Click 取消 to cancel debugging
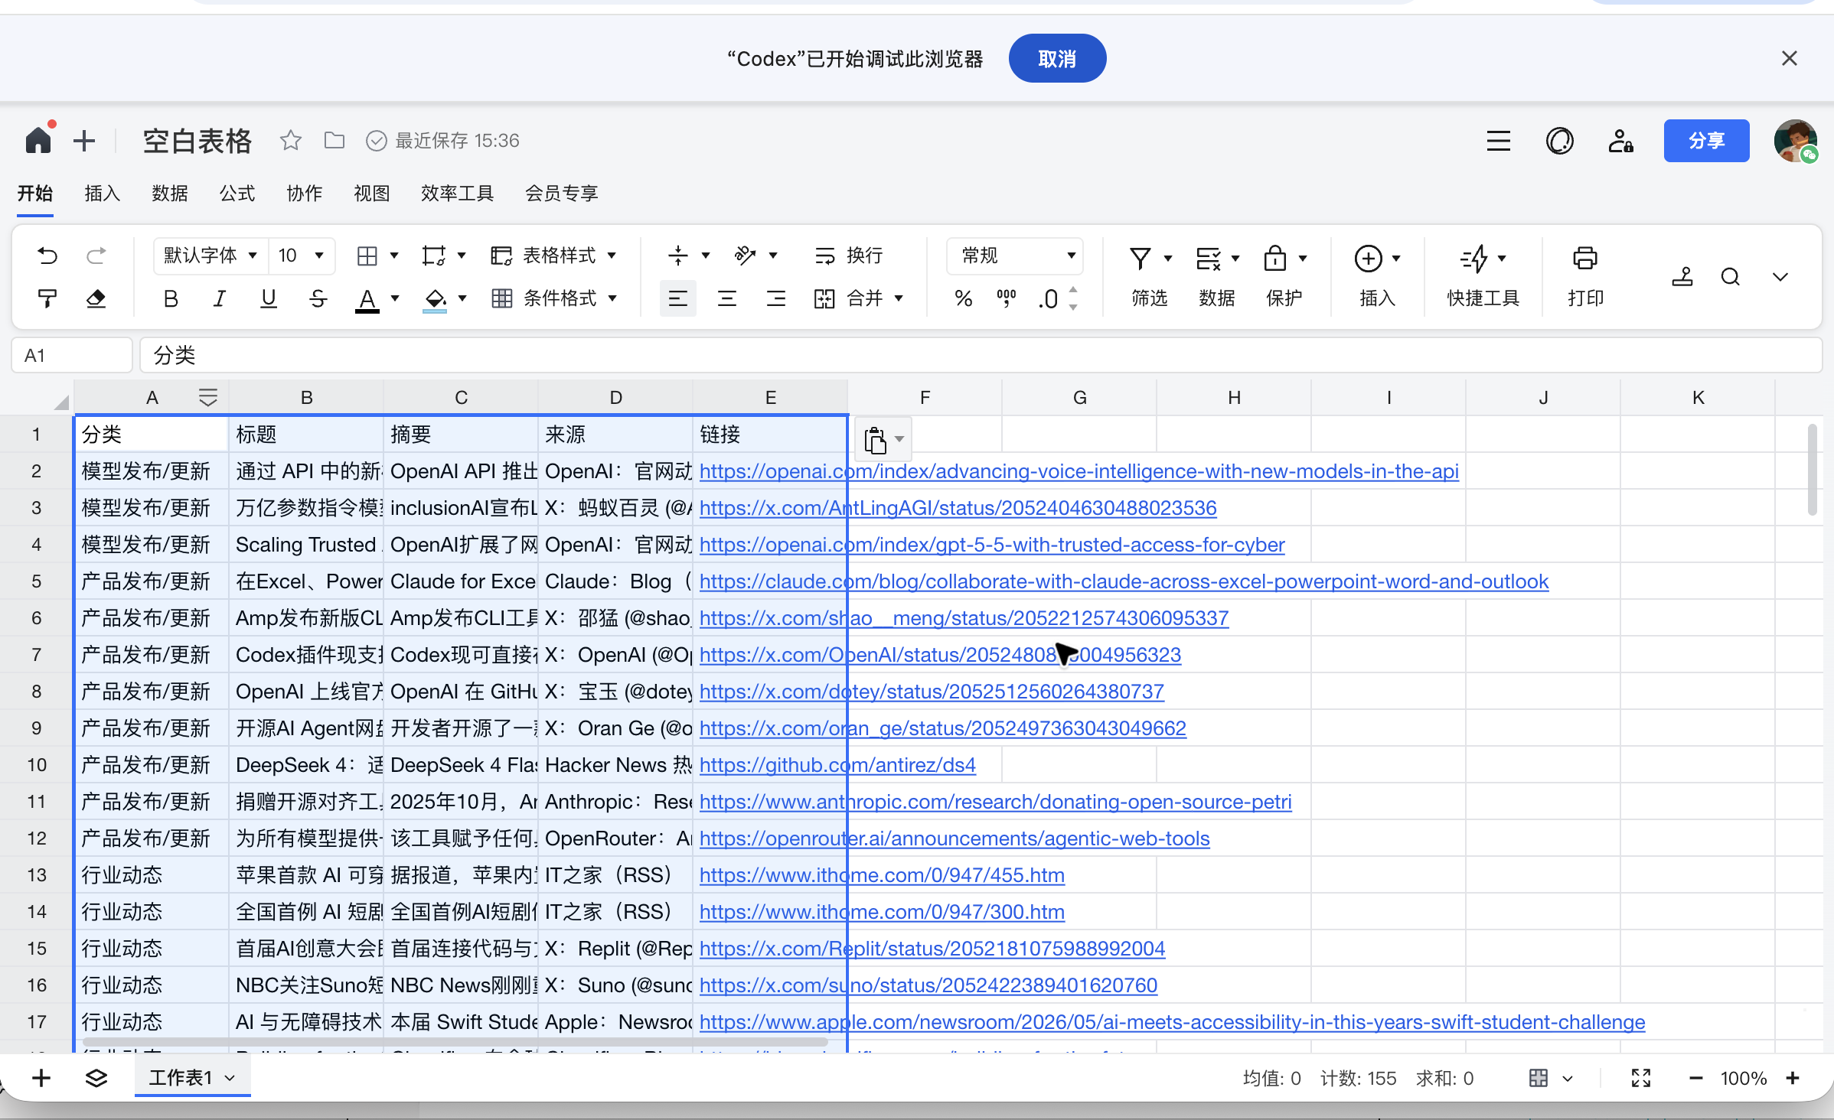Image resolution: width=1834 pixels, height=1120 pixels. [x=1057, y=58]
